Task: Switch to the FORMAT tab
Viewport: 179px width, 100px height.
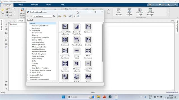Action: 48,5
